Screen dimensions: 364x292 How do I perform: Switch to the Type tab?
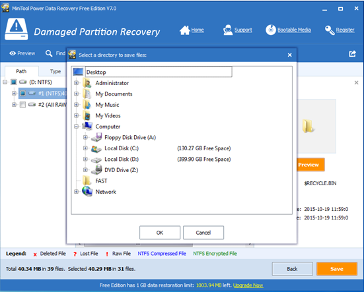pyautogui.click(x=55, y=72)
